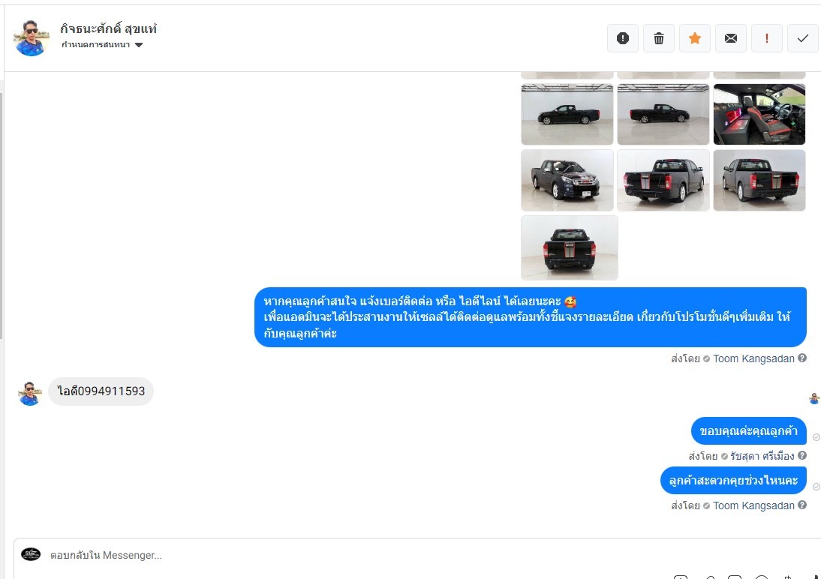This screenshot has height=579, width=821.
Task: Mark conversation done with checkmark icon
Action: [x=803, y=38]
